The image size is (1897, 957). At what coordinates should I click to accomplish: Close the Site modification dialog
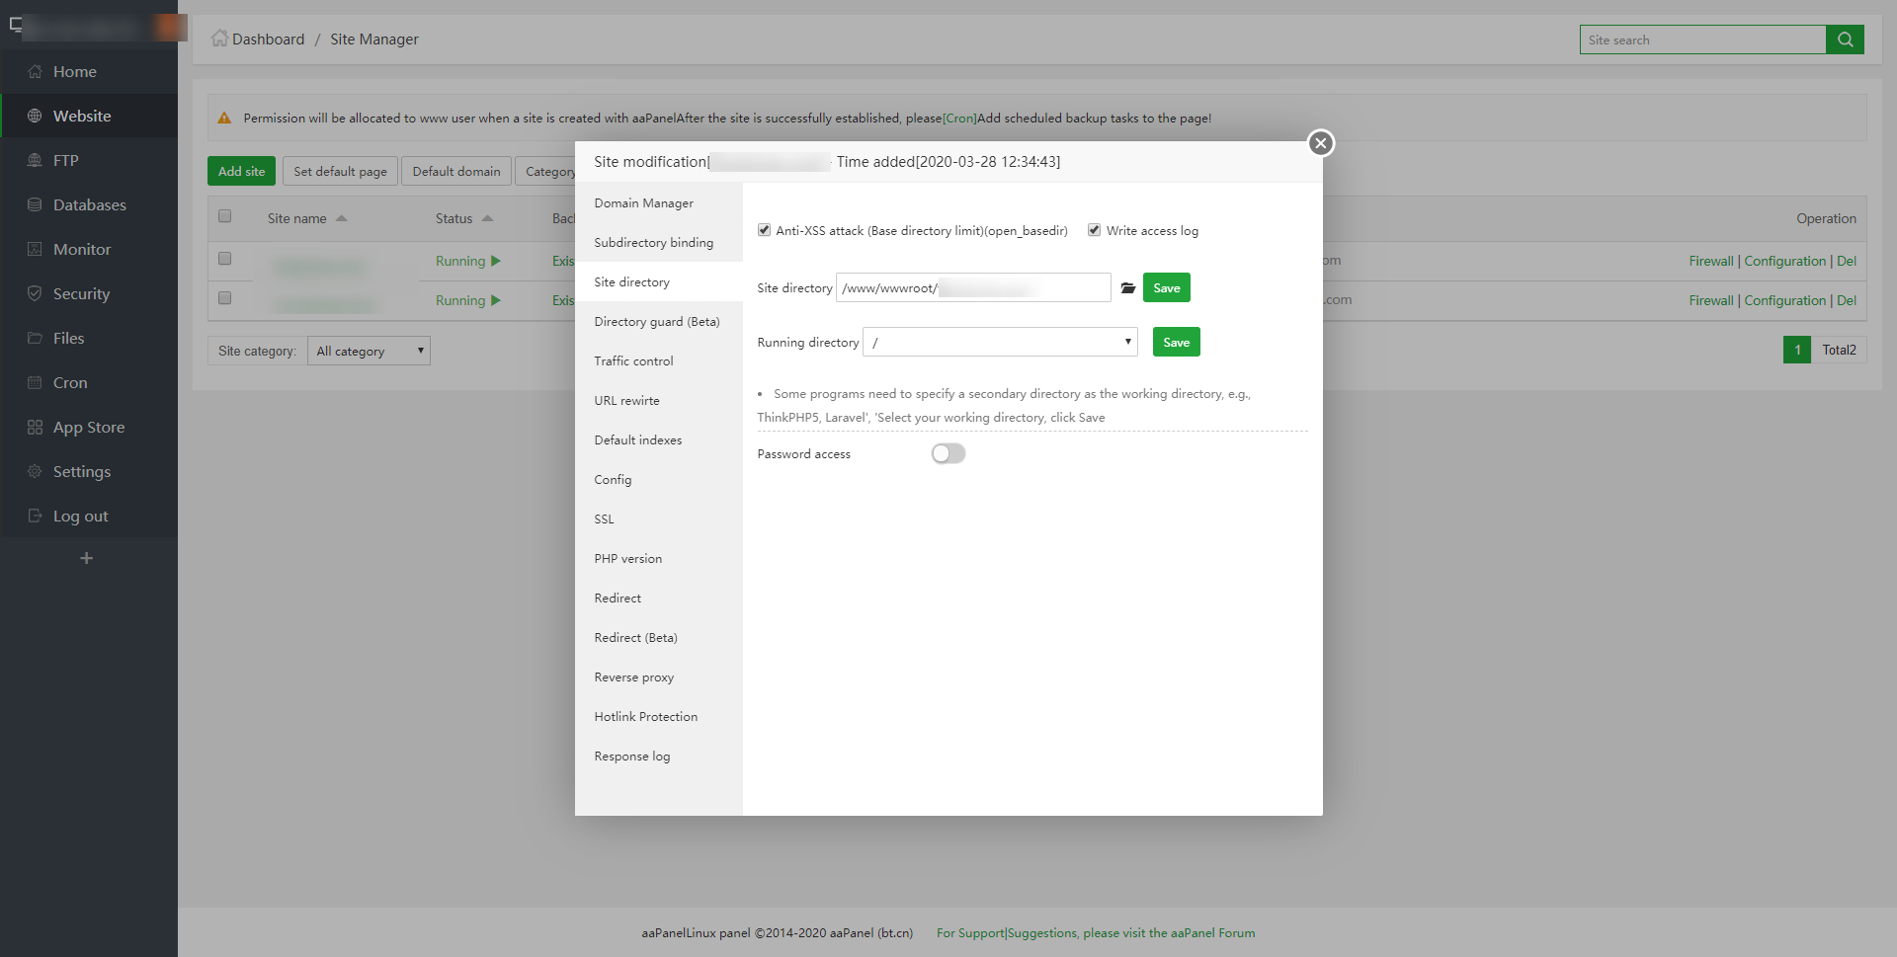[x=1320, y=143]
